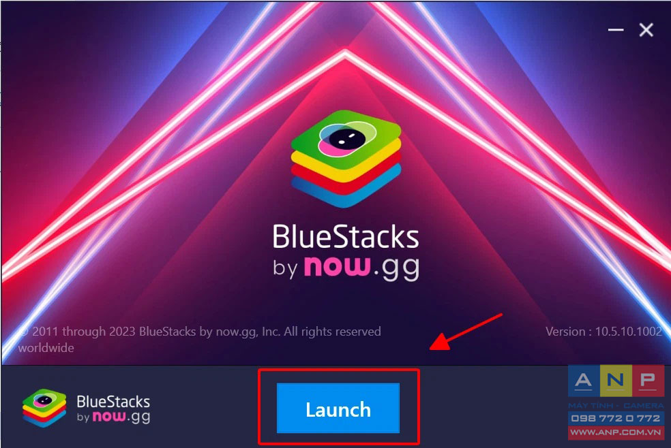The image size is (671, 448).
Task: Click the footer pink now.gg text
Action: point(121,417)
